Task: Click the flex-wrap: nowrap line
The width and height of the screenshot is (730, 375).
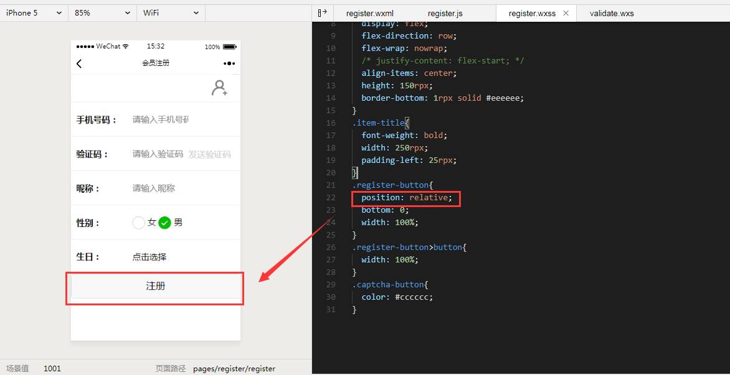Action: click(x=404, y=49)
